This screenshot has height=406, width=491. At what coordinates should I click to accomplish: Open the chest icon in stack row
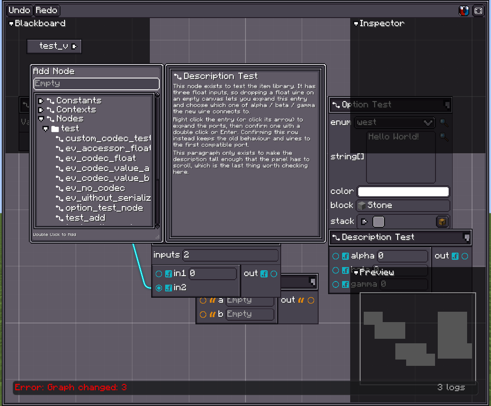(x=442, y=221)
